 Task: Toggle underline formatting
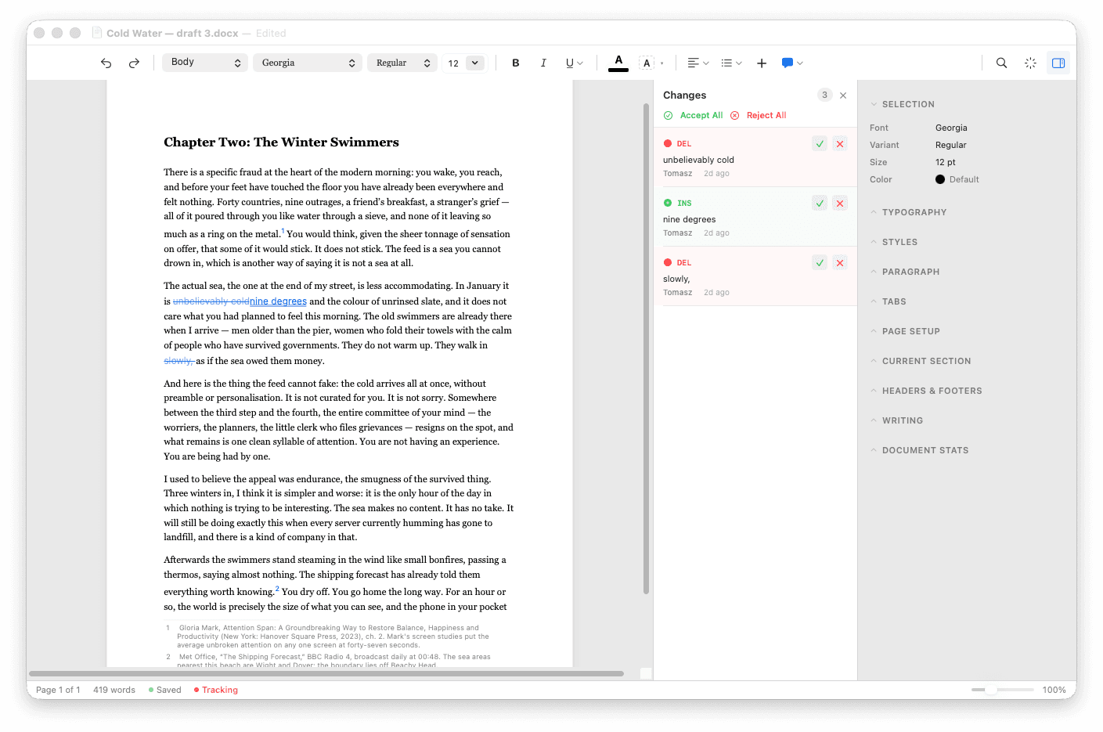[570, 63]
